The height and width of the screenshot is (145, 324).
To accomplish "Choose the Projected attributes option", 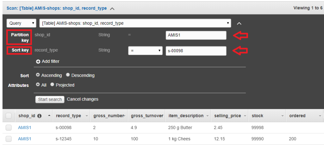I will [x=53, y=85].
